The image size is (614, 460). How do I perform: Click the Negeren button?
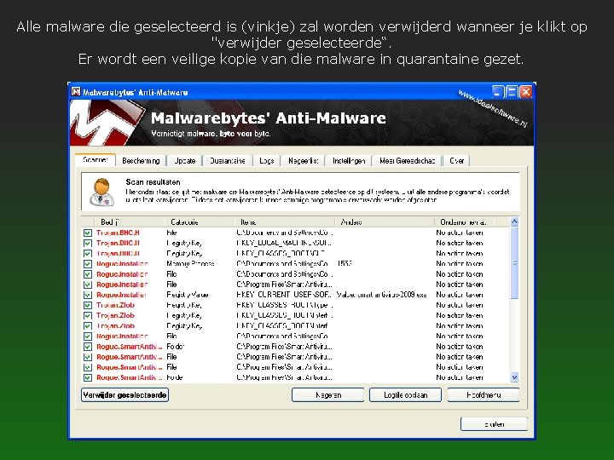click(x=327, y=395)
